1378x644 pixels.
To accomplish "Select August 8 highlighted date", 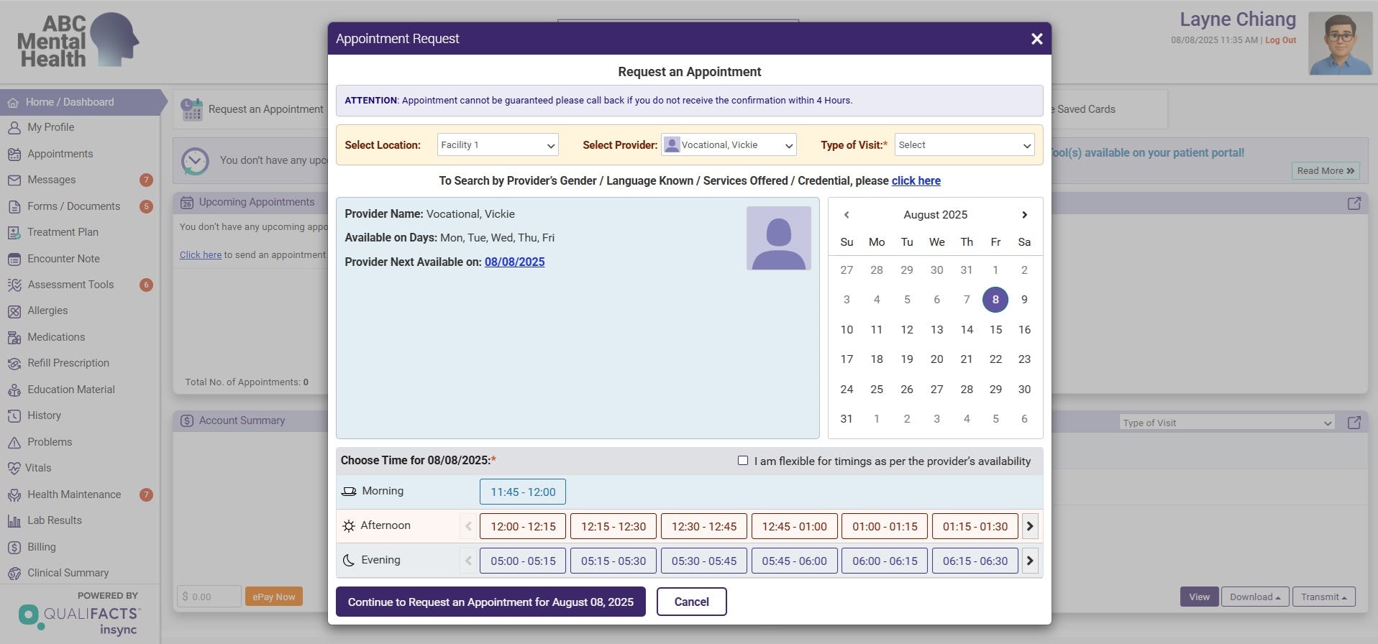I will [x=995, y=300].
